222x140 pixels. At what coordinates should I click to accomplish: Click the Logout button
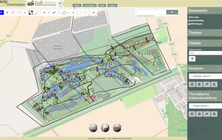(x=112, y=6)
